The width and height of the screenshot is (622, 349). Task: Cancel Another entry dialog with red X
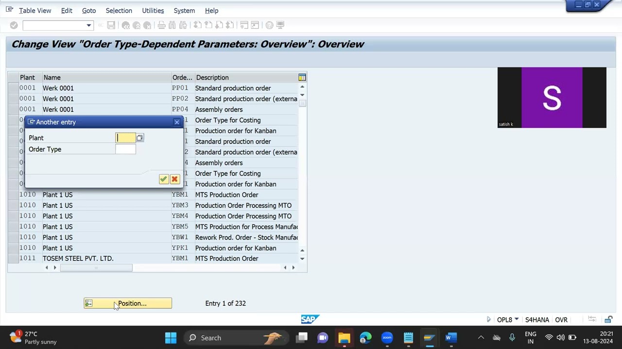tap(175, 179)
